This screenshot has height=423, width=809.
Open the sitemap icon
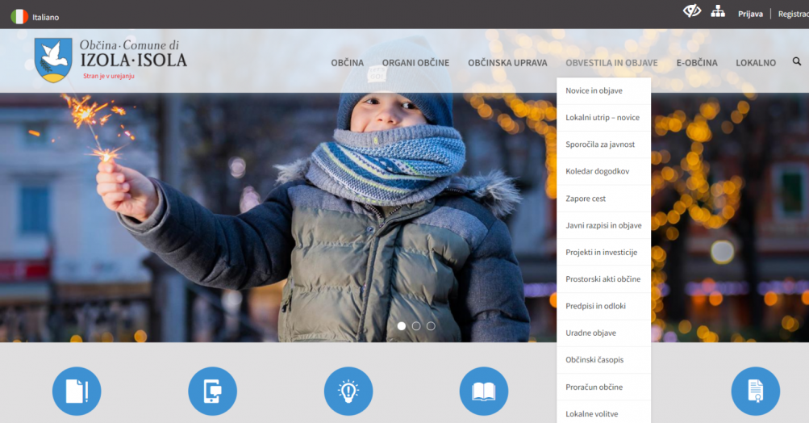[718, 11]
